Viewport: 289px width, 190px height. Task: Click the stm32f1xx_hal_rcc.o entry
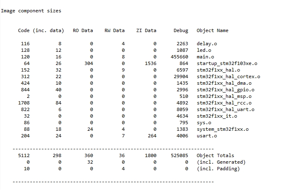[x=224, y=103]
